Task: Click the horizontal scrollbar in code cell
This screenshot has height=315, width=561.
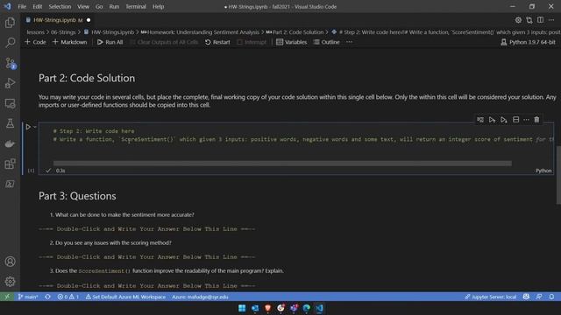Action: [x=282, y=164]
